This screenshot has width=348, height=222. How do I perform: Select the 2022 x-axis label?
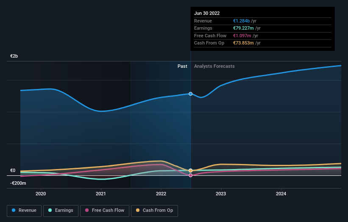tap(161, 194)
